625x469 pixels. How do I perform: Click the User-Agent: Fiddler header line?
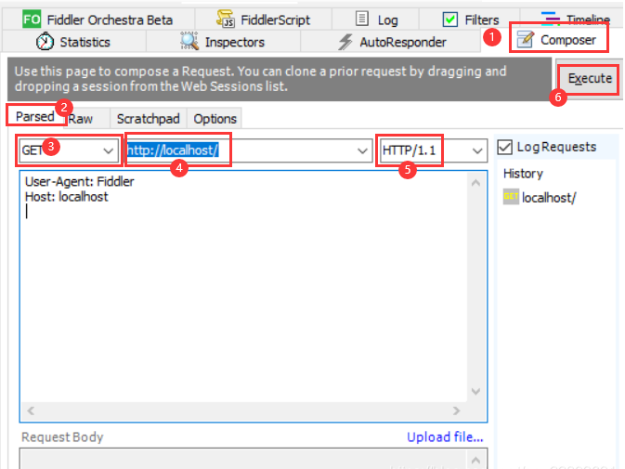click(x=79, y=181)
